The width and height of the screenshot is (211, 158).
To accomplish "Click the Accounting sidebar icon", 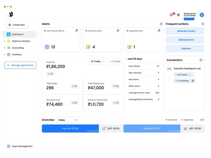I will click(8, 48).
